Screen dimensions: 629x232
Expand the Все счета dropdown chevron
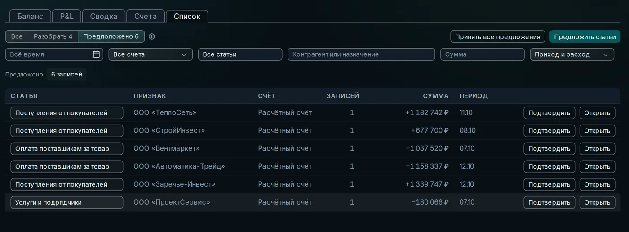click(184, 54)
